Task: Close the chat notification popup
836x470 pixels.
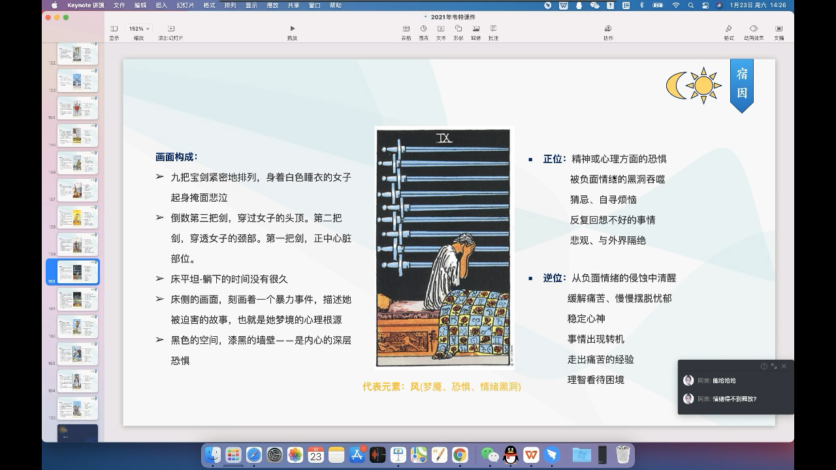Action: [x=784, y=366]
